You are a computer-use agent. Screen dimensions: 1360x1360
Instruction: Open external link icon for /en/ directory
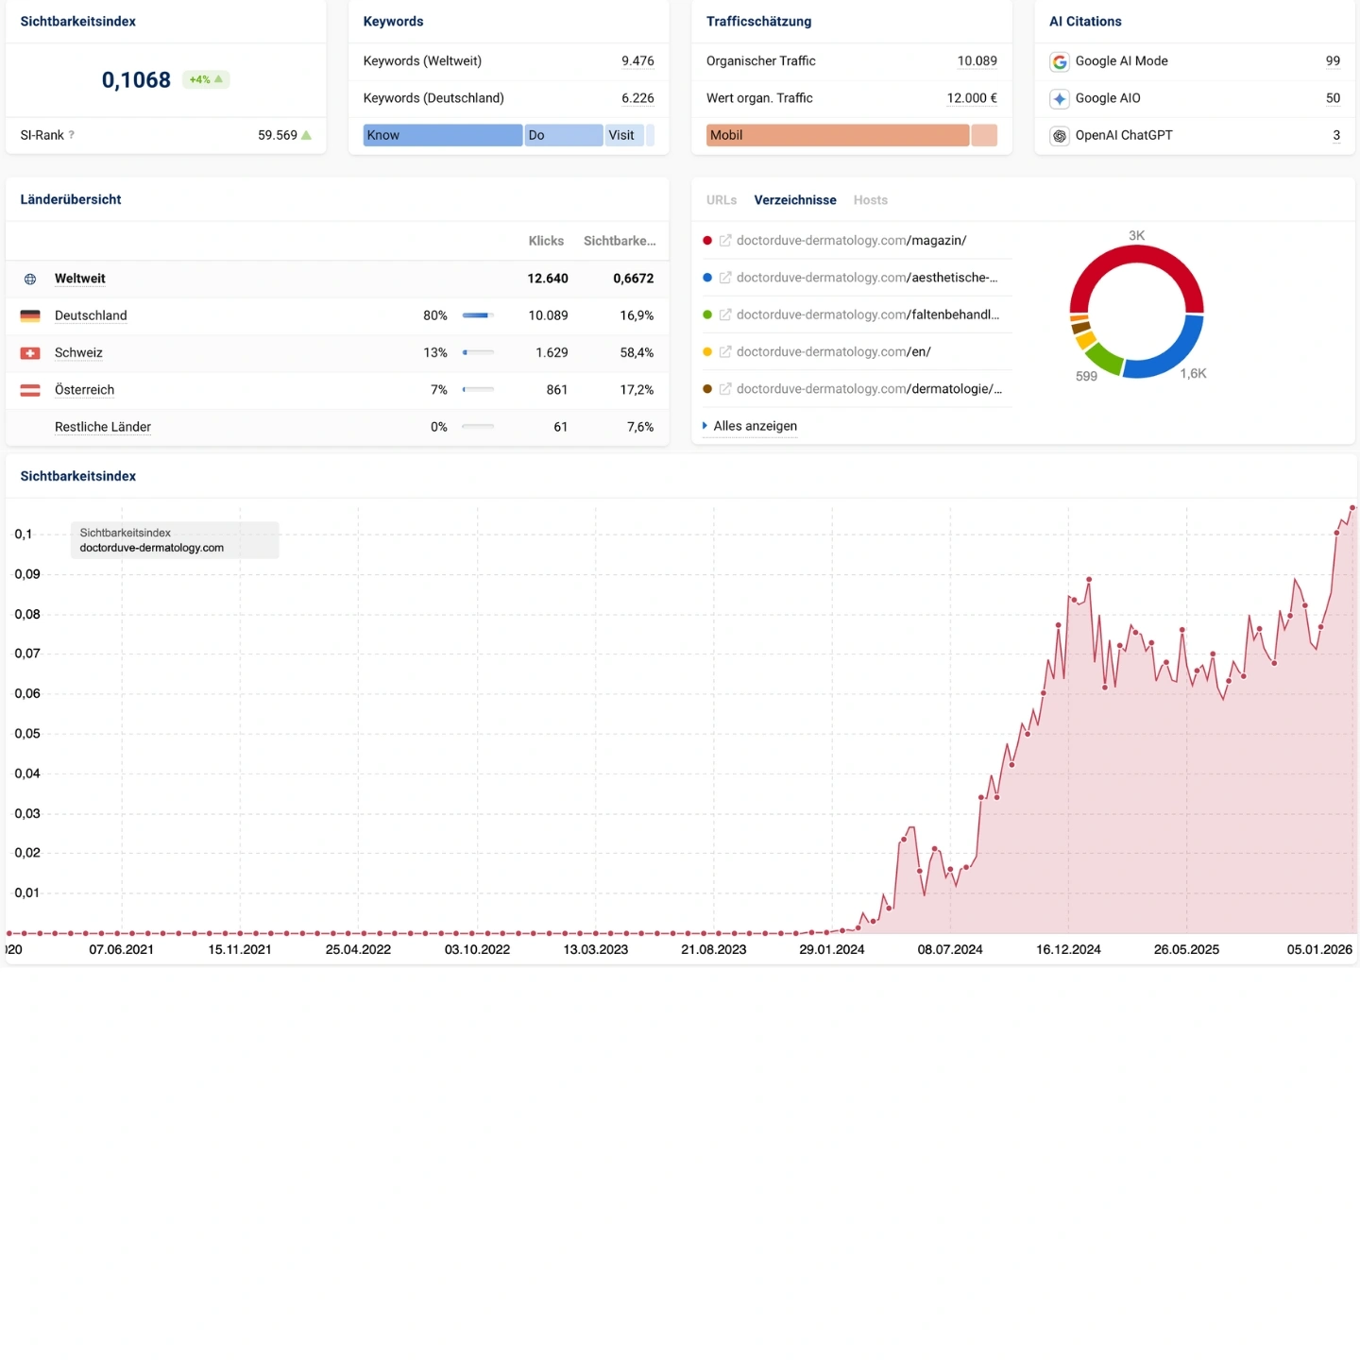pos(725,352)
